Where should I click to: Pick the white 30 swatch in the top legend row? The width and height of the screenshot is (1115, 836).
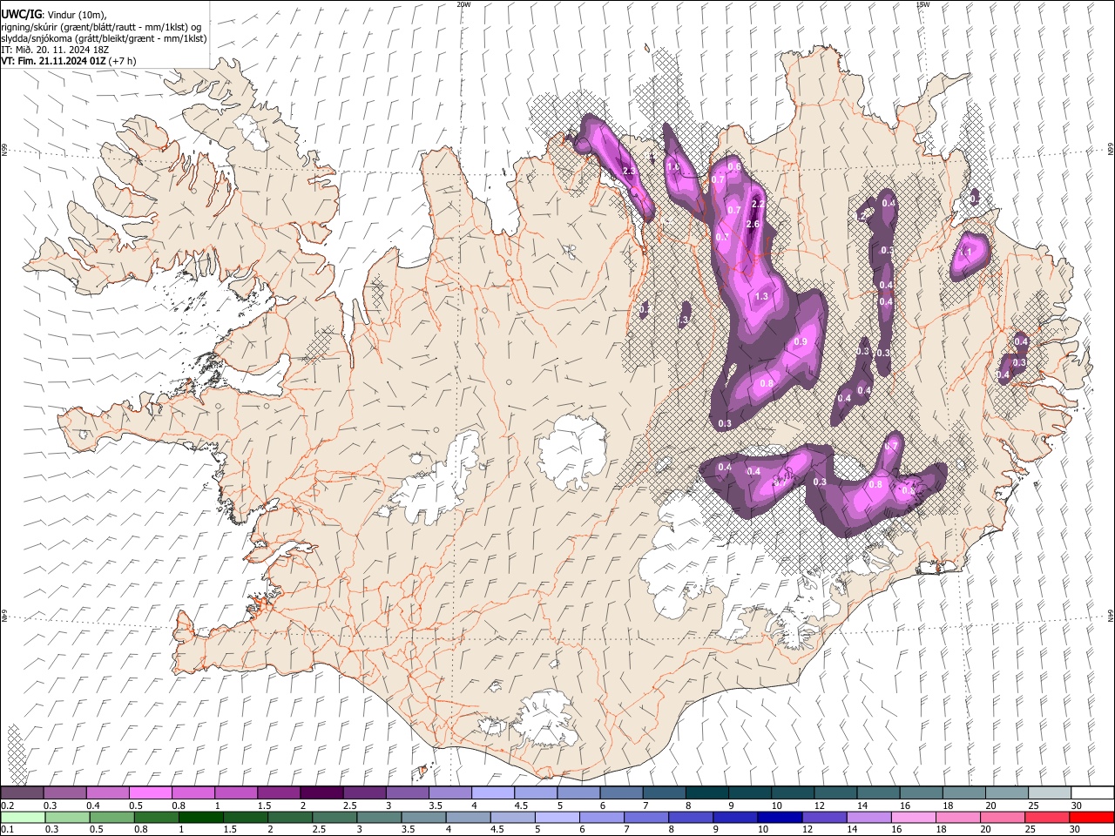1091,792
